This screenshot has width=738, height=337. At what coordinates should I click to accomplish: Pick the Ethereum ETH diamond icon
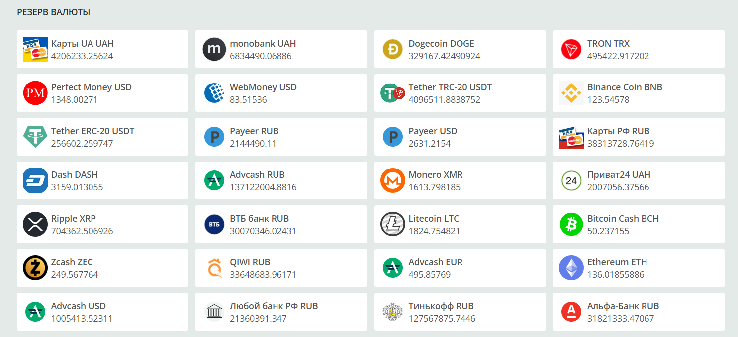pyautogui.click(x=571, y=268)
